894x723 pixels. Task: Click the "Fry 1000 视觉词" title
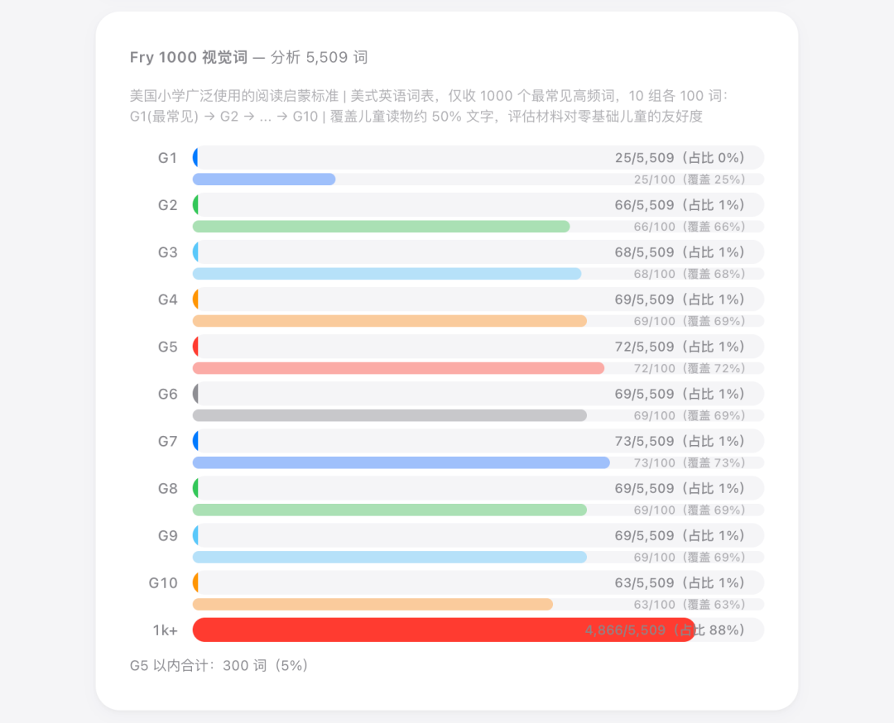[189, 57]
